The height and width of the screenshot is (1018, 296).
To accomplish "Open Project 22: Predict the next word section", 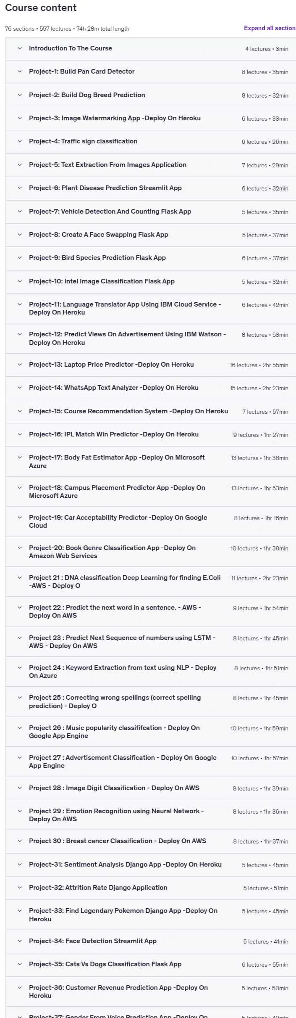I will click(150, 611).
